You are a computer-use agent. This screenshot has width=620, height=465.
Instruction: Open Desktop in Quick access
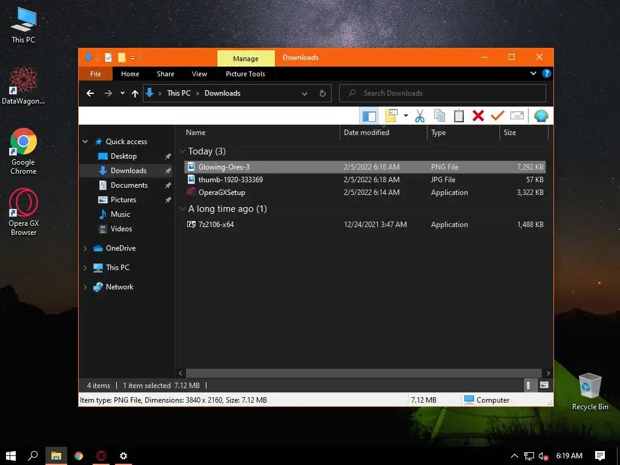click(124, 156)
